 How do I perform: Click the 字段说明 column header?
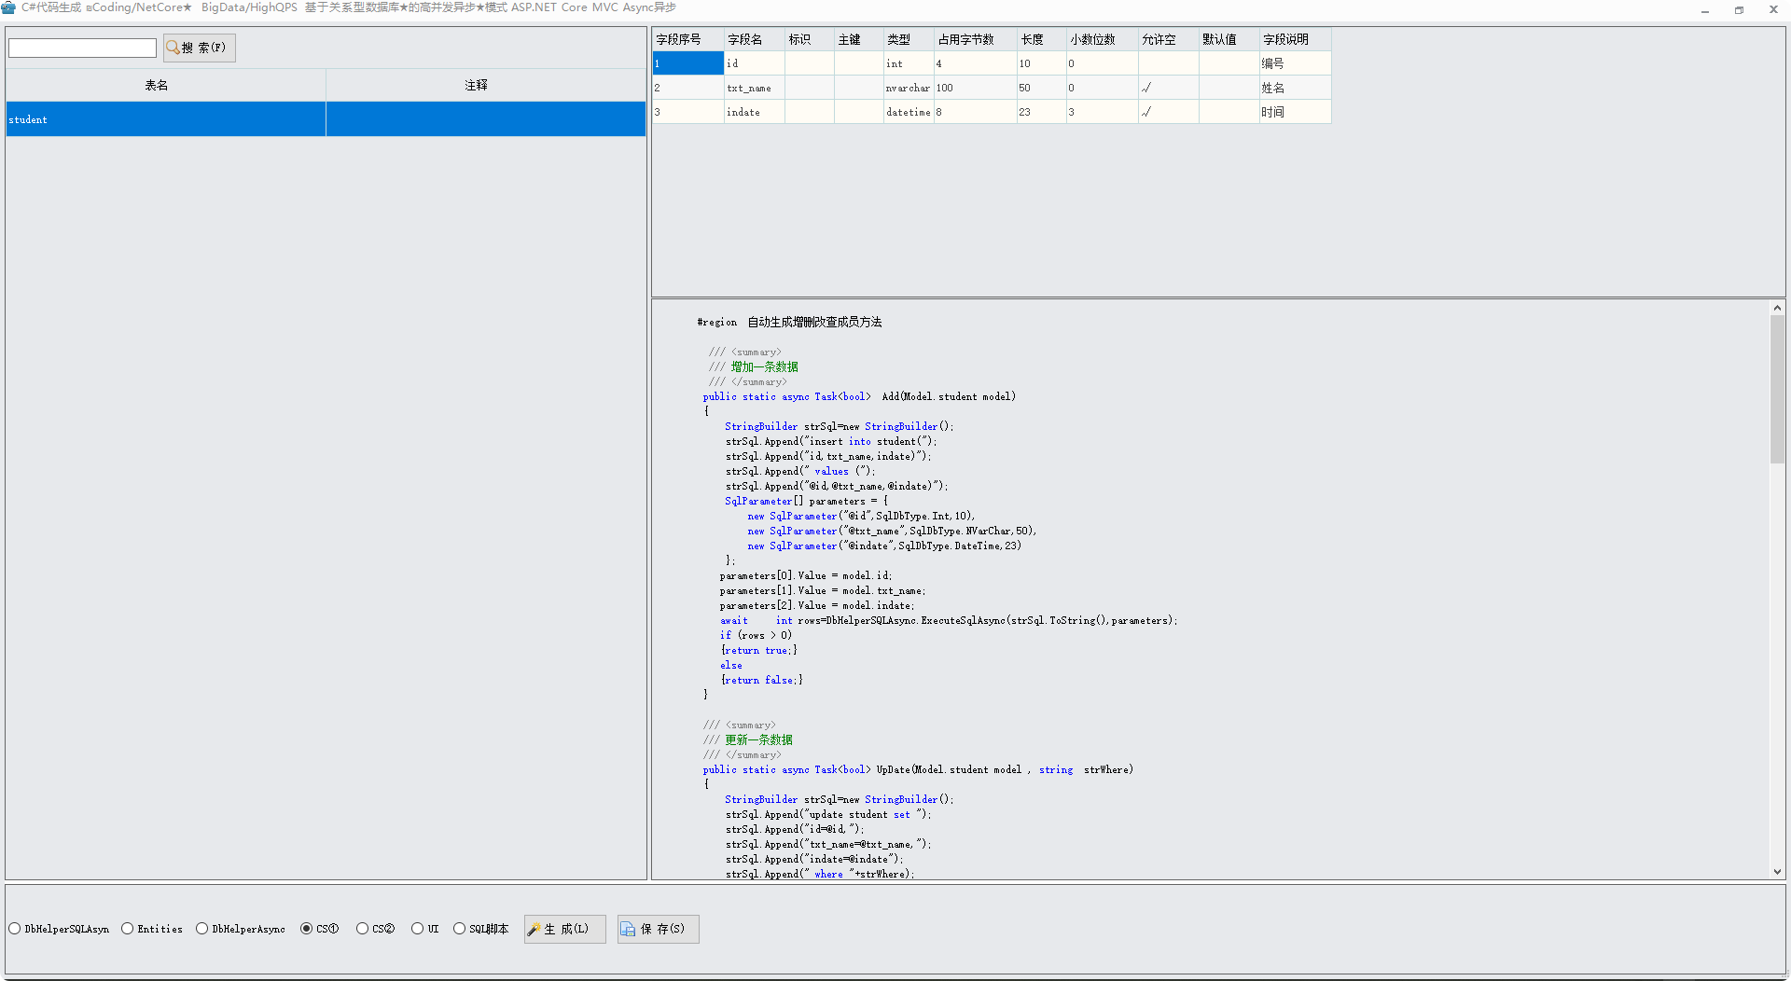click(x=1295, y=39)
